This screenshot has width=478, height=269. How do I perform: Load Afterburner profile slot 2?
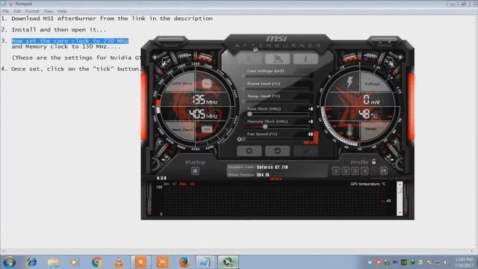tap(345, 171)
